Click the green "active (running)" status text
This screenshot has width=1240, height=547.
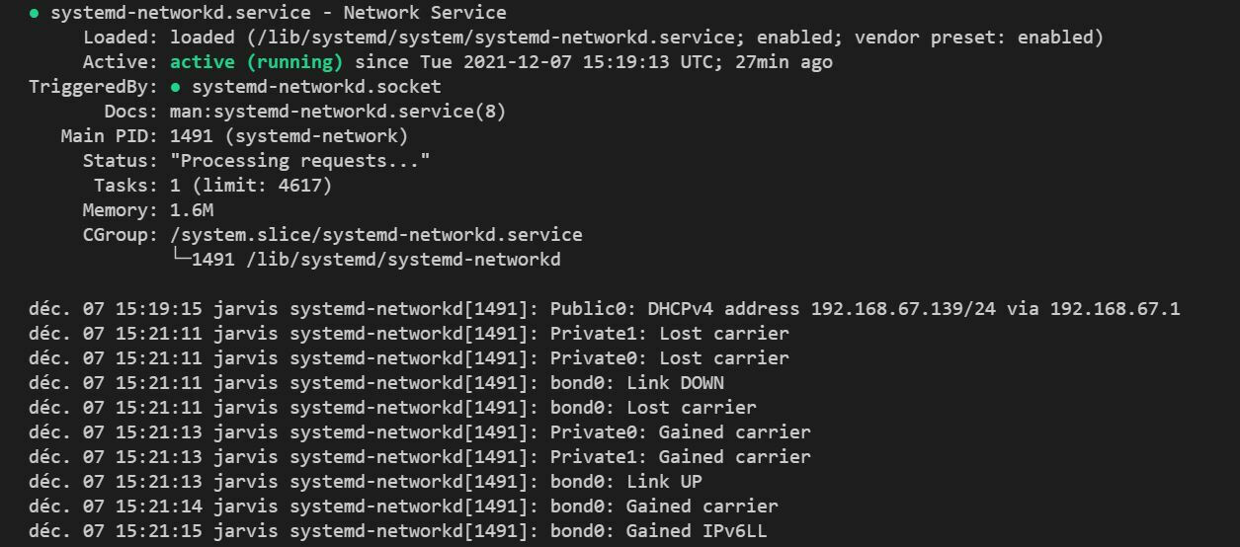(x=256, y=62)
